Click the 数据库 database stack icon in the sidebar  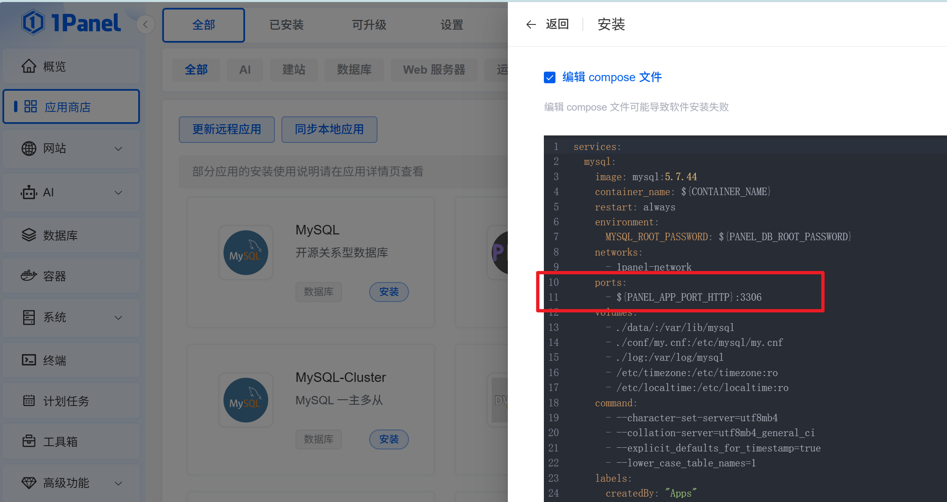[x=29, y=235]
